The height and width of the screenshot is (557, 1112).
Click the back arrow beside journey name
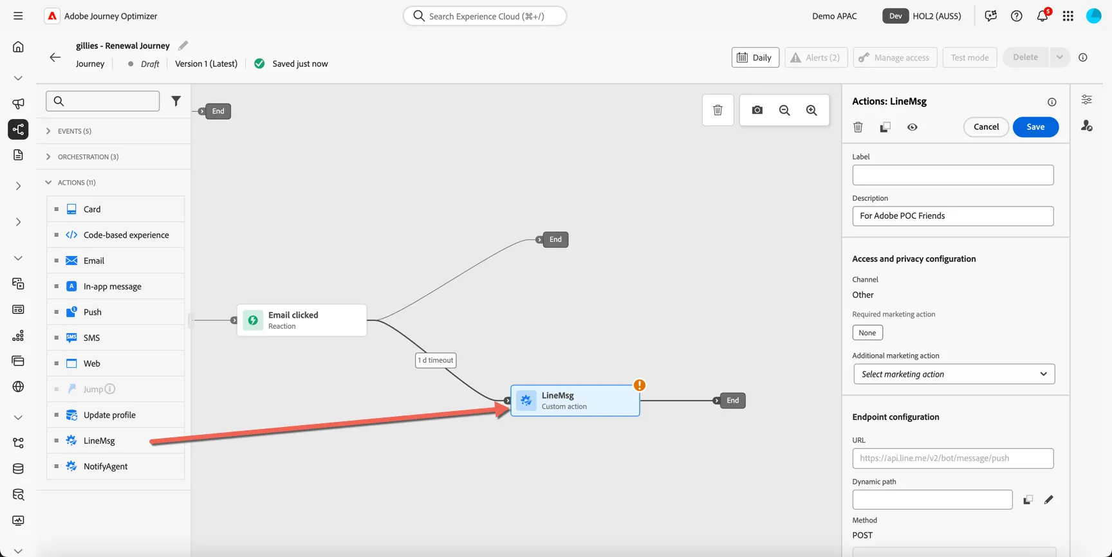55,57
